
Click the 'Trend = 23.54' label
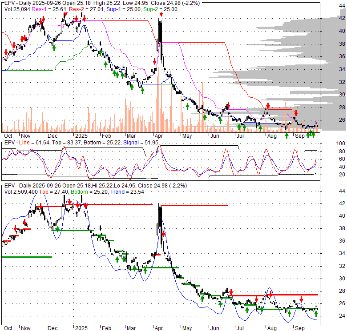127,192
